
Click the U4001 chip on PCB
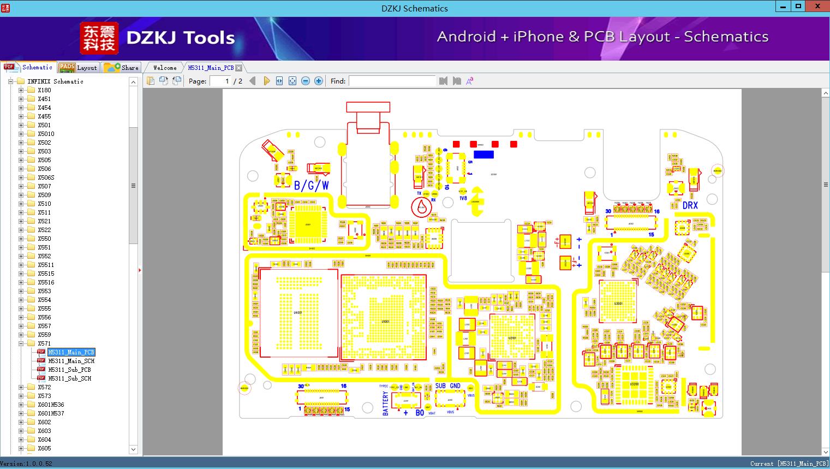tap(298, 313)
